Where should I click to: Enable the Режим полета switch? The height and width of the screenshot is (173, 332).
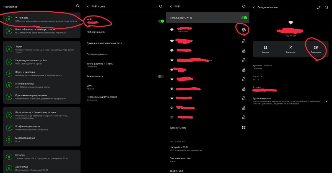pos(161,76)
